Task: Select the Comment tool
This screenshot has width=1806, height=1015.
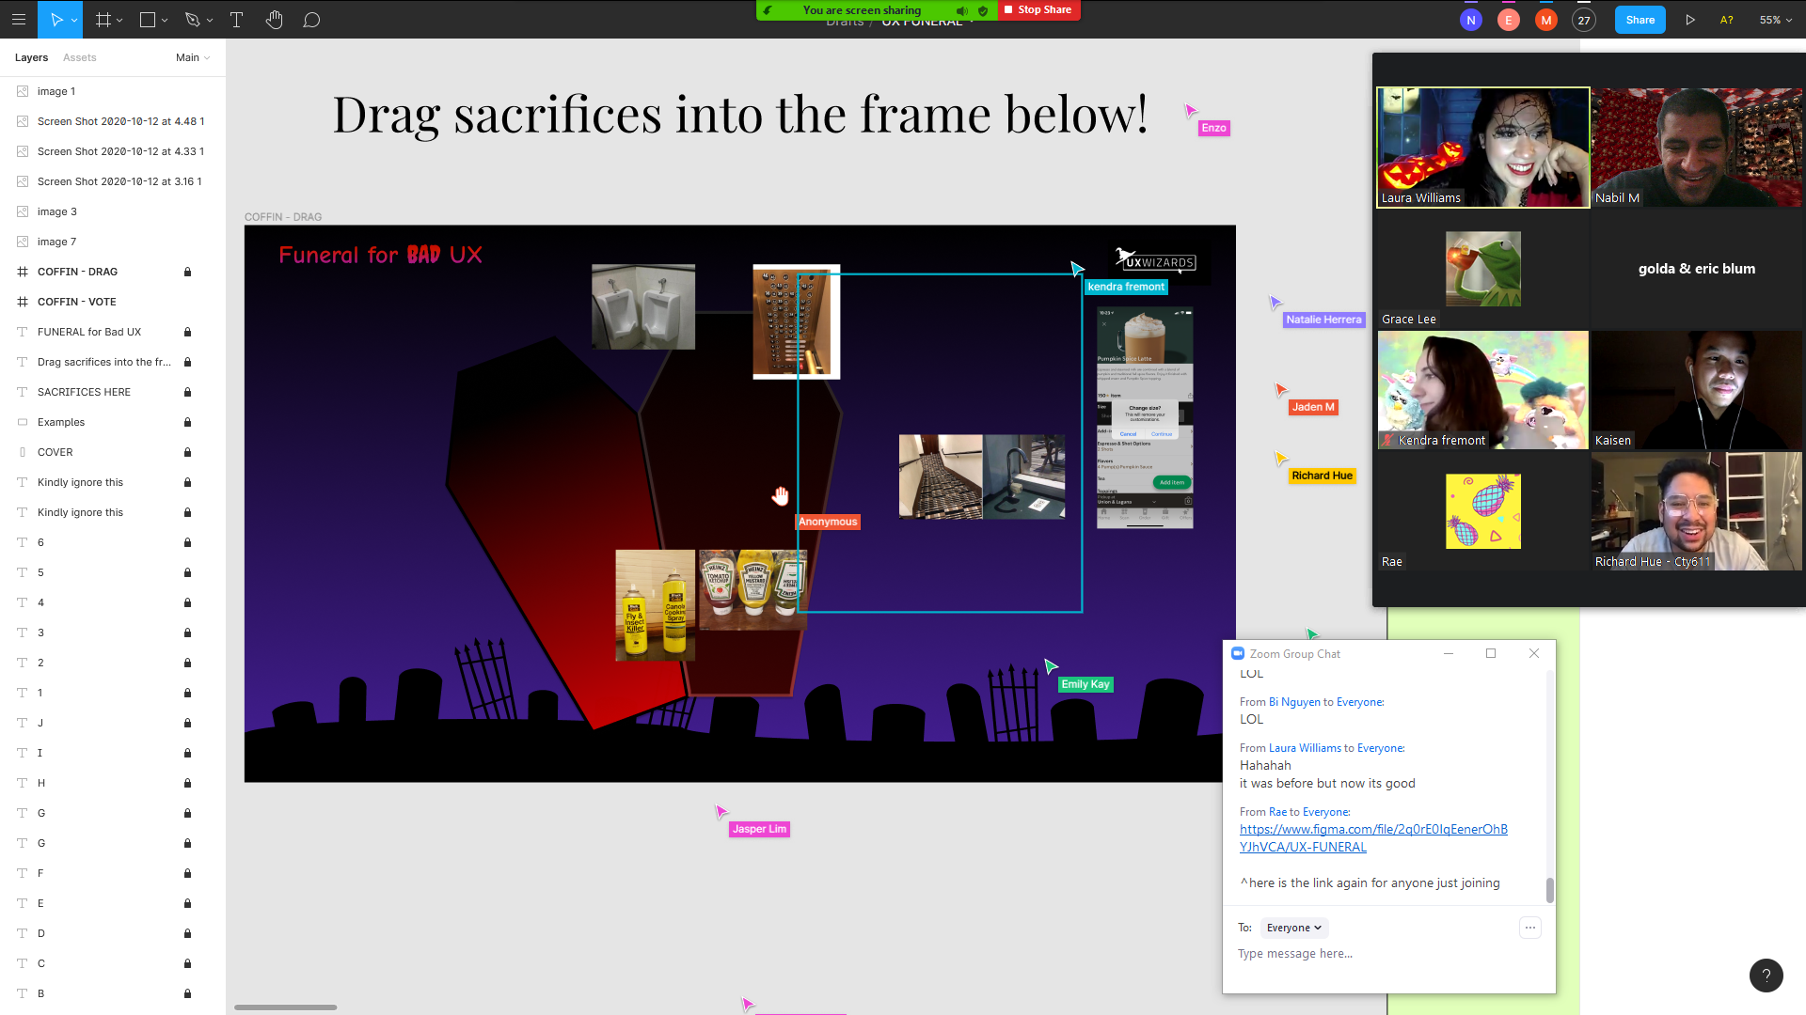Action: pos(311,20)
